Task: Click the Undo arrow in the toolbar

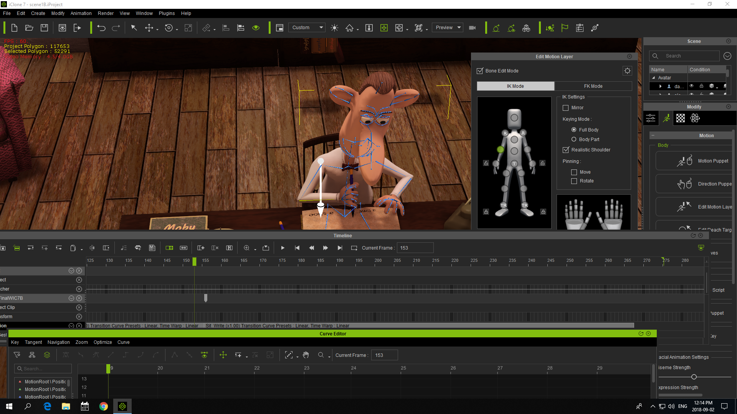Action: 101,28
